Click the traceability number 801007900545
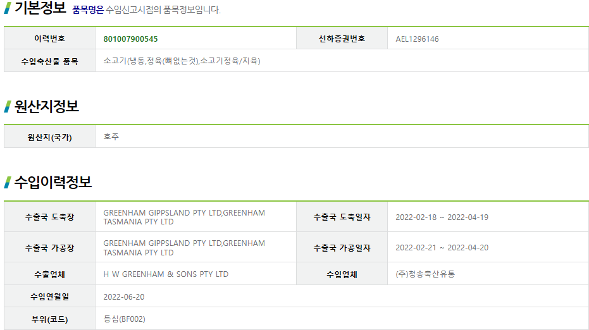The width and height of the screenshot is (589, 330). point(130,39)
